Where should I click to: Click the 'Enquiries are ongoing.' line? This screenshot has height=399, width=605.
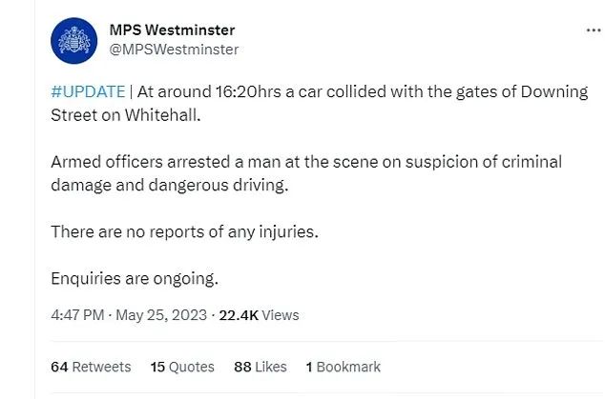pyautogui.click(x=135, y=278)
